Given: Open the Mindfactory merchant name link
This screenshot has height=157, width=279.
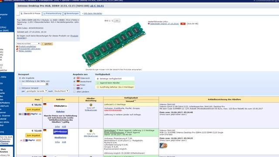Looking at the screenshot, I should [61, 138].
